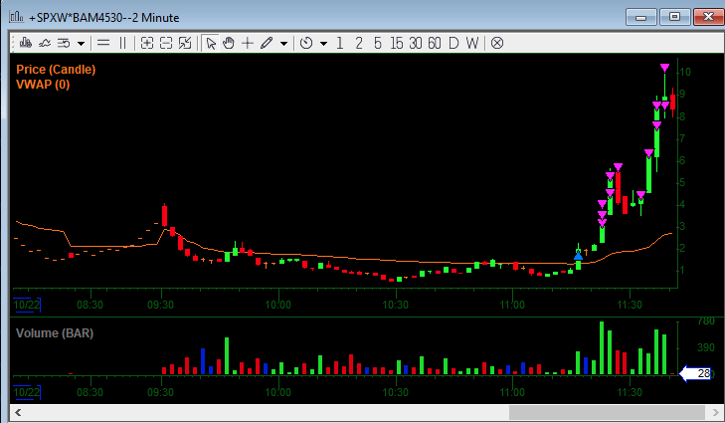Switch to 15 minute interval
The width and height of the screenshot is (725, 423).
(396, 43)
